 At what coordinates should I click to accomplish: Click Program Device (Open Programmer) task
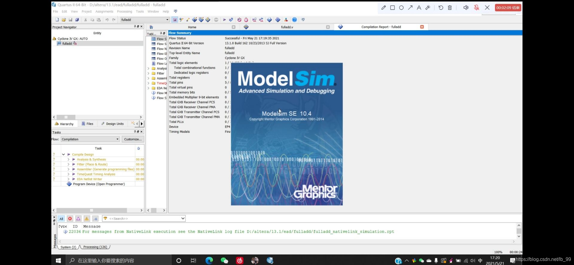tap(96, 184)
